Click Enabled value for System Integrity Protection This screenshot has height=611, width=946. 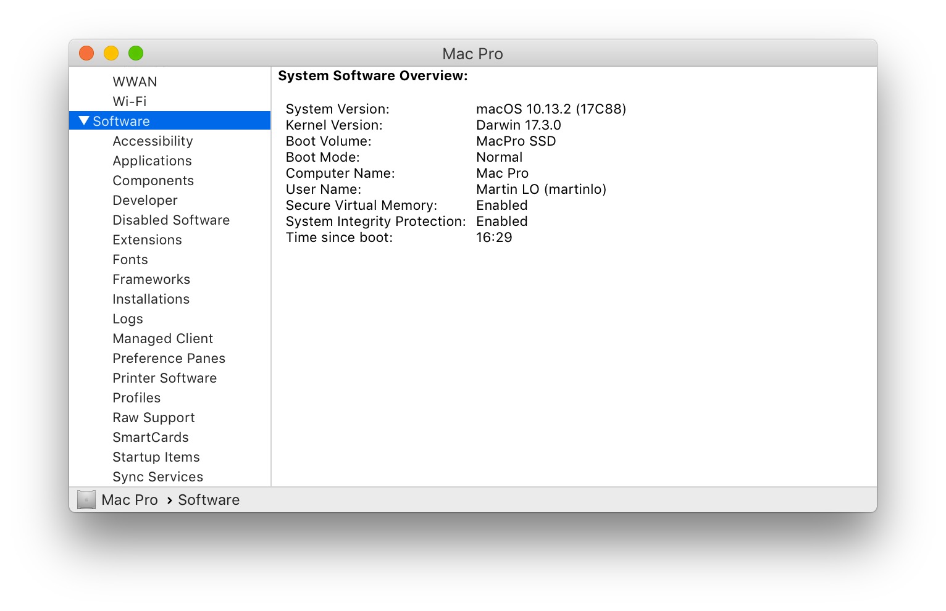coord(502,222)
